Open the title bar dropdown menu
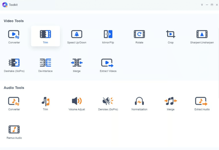The width and height of the screenshot is (219, 150). [x=202, y=5]
